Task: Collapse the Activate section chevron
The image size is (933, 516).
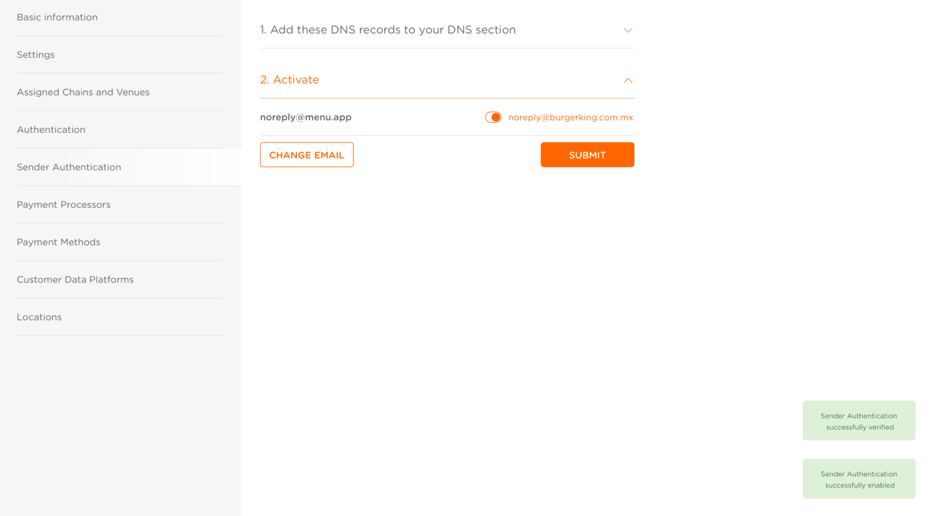Action: [628, 80]
